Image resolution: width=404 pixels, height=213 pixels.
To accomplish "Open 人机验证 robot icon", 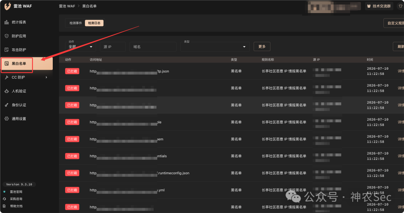I will pyautogui.click(x=7, y=91).
